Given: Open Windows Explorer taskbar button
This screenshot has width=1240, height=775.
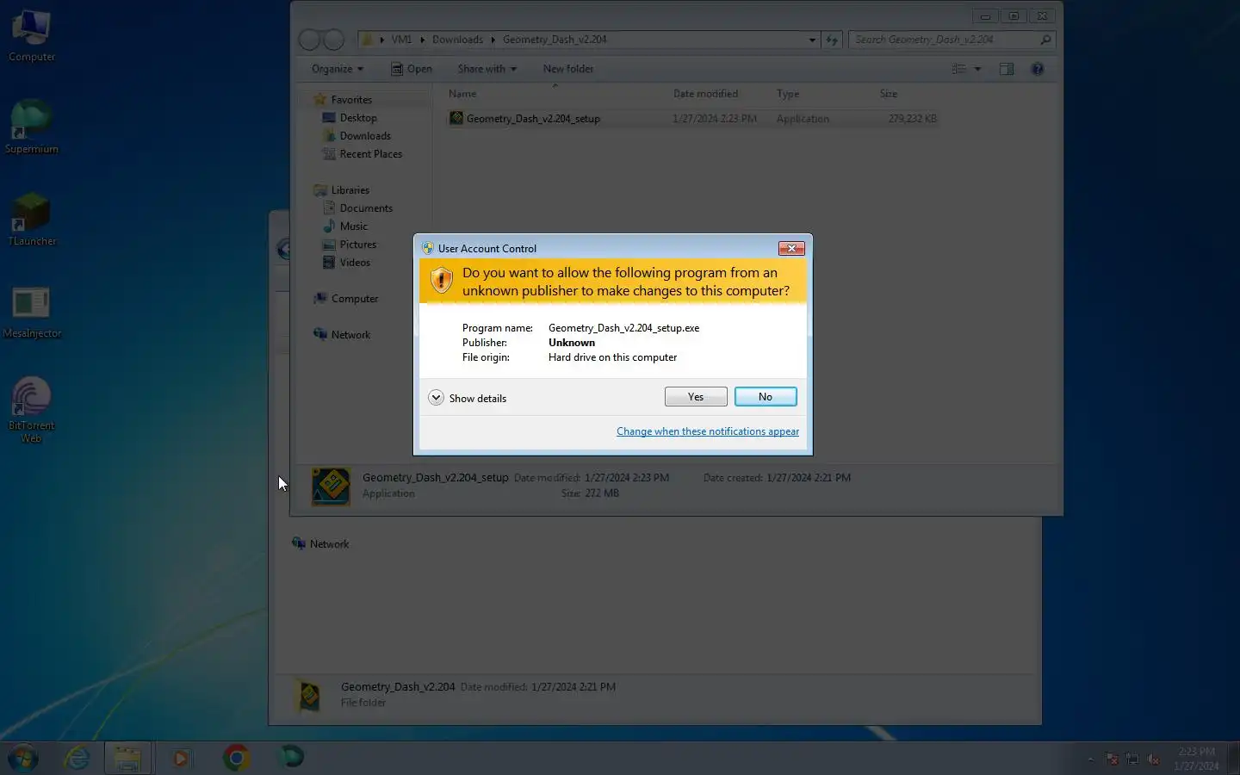Looking at the screenshot, I should 128,758.
